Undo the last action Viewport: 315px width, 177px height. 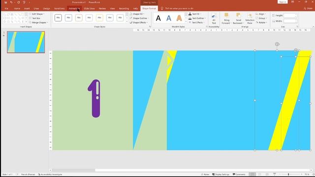tap(11, 2)
